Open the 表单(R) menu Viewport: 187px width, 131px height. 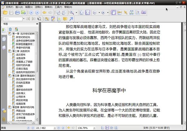tap(48, 7)
